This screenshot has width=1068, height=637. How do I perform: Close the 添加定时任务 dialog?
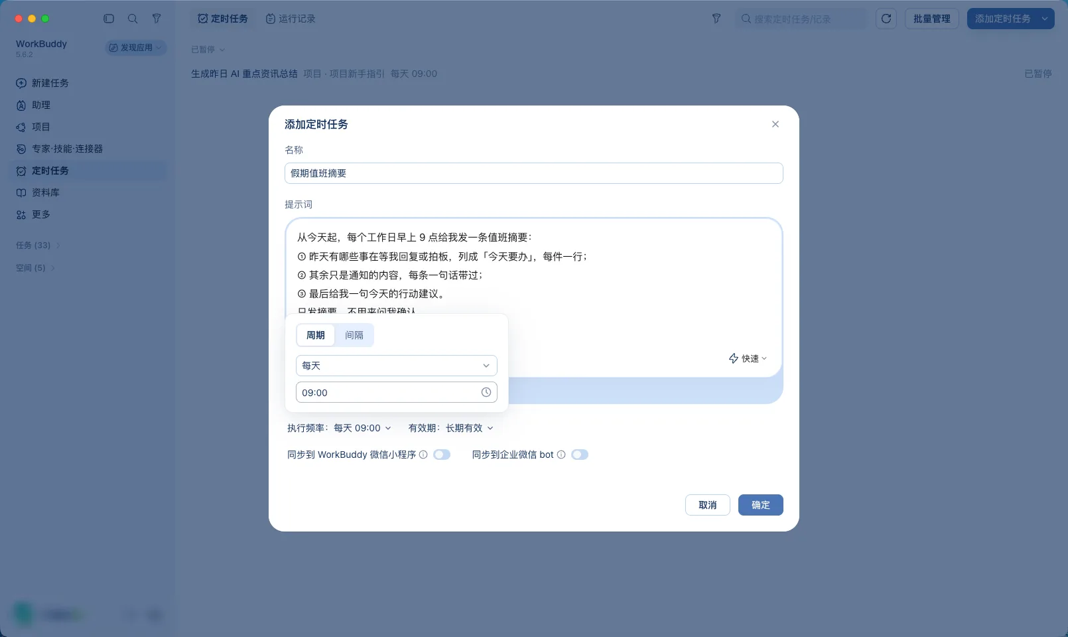click(775, 124)
